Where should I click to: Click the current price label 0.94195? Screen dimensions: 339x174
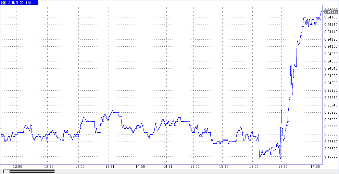click(x=331, y=11)
